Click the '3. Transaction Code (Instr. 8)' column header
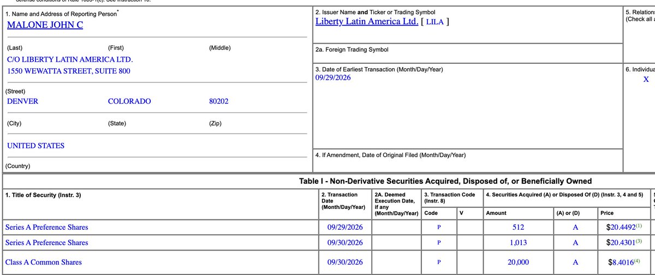This screenshot has height=275, width=655. click(x=449, y=198)
